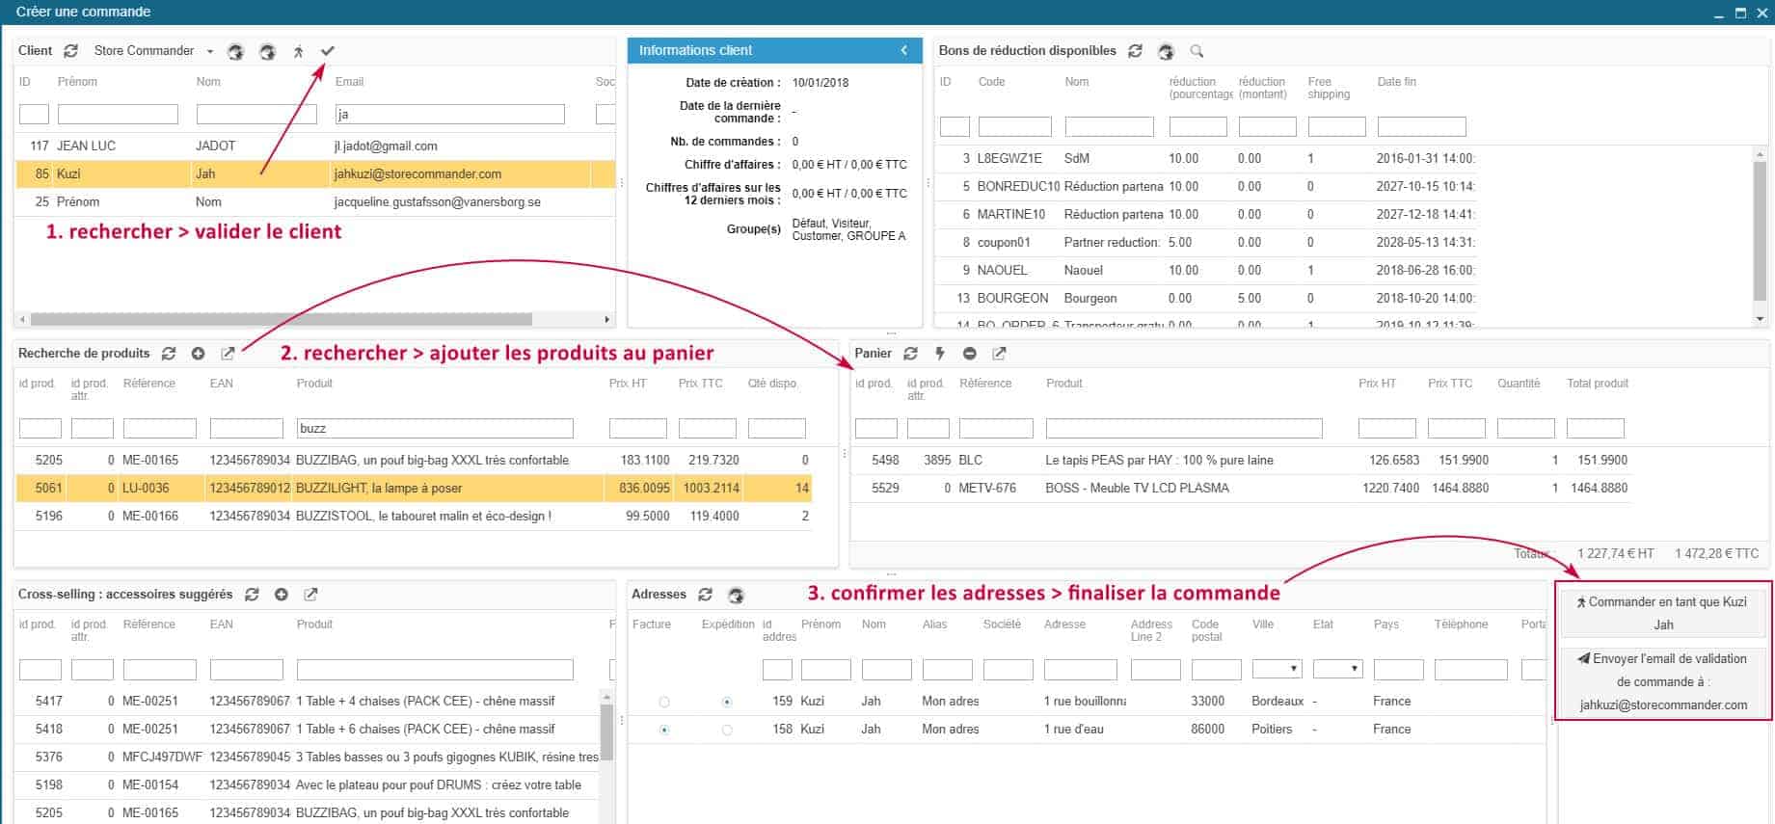Click Envoyer l'email de validation de commande
Image resolution: width=1775 pixels, height=824 pixels.
(x=1663, y=681)
